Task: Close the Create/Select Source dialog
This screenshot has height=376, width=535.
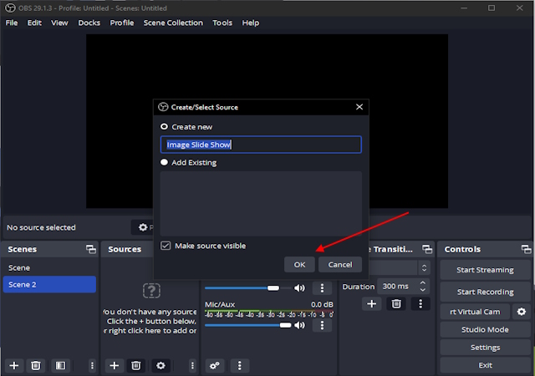Action: tap(359, 107)
